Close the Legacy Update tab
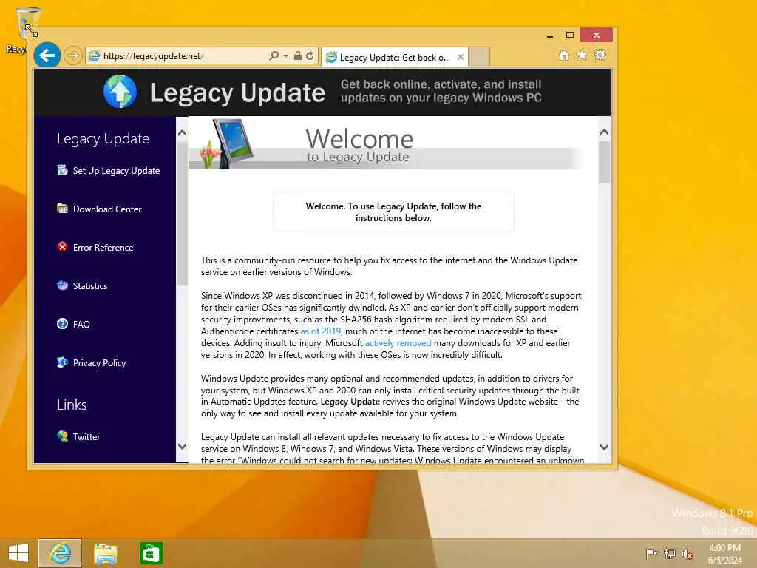The height and width of the screenshot is (568, 757). tap(461, 57)
